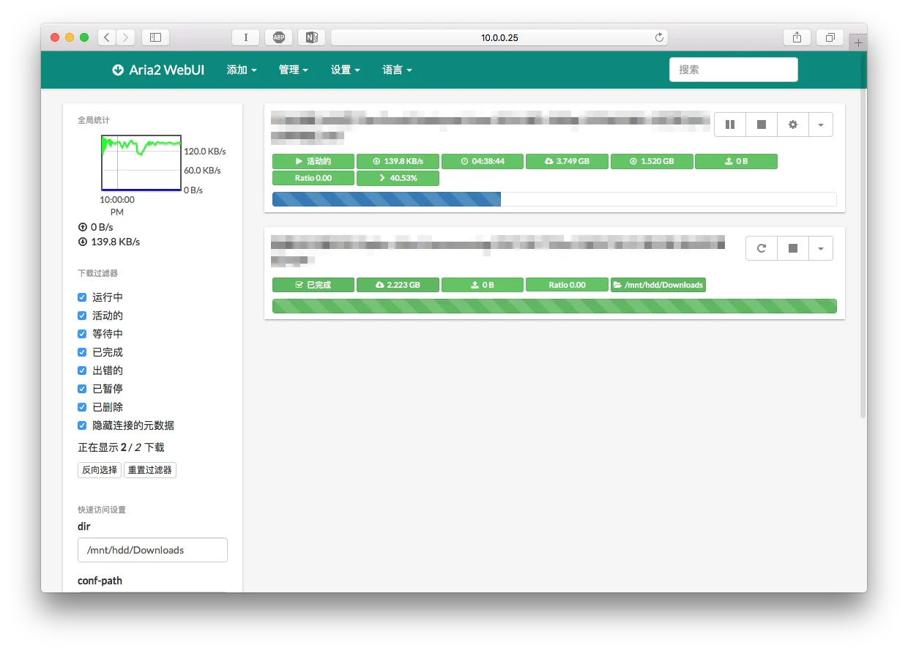Screen dimensions: 908x651
Task: Stop the active download
Action: [762, 125]
